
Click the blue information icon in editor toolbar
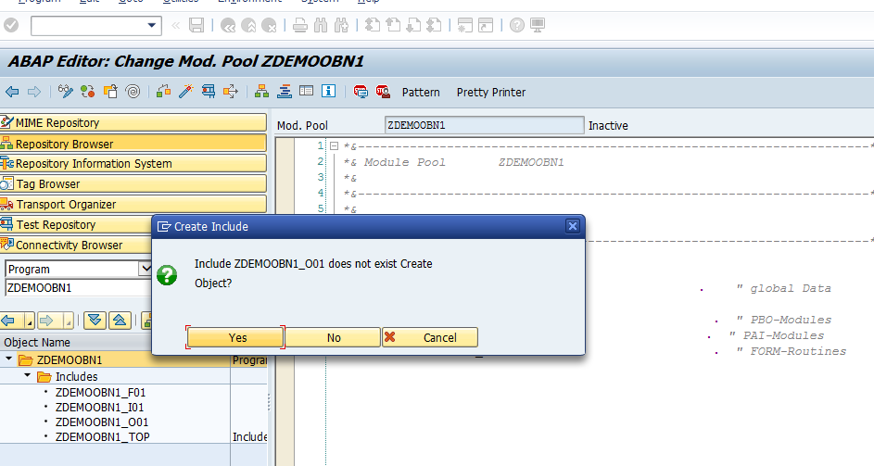328,92
